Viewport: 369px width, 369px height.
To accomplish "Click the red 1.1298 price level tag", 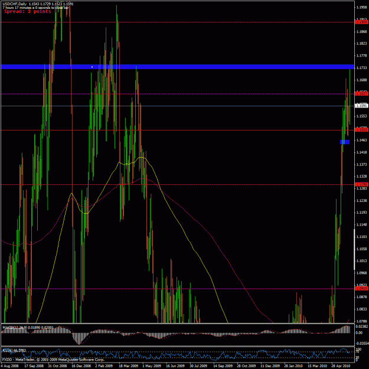I will pos(361,184).
